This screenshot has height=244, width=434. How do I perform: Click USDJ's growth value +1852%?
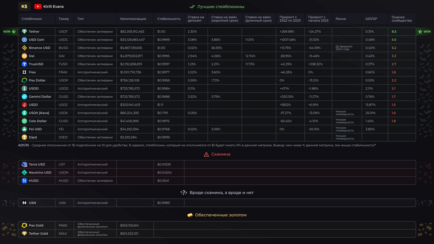coord(286,105)
